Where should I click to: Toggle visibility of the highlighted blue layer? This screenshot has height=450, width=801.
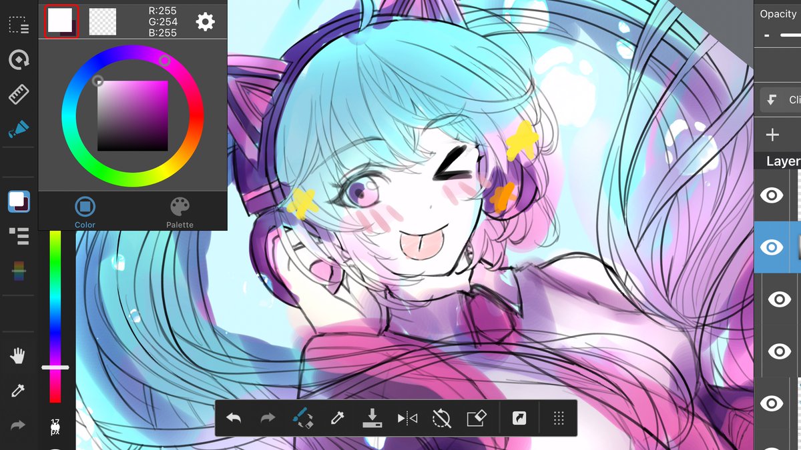[x=772, y=247]
